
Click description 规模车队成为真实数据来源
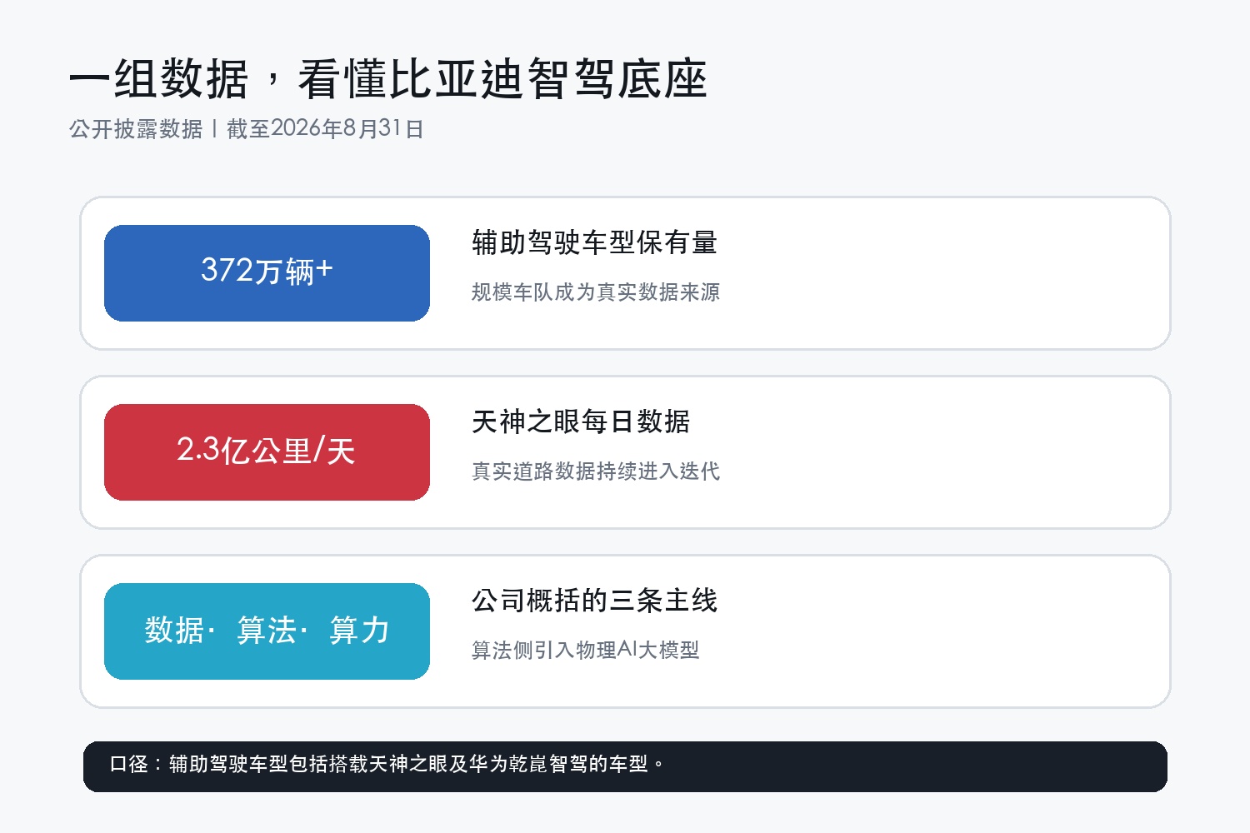[595, 292]
